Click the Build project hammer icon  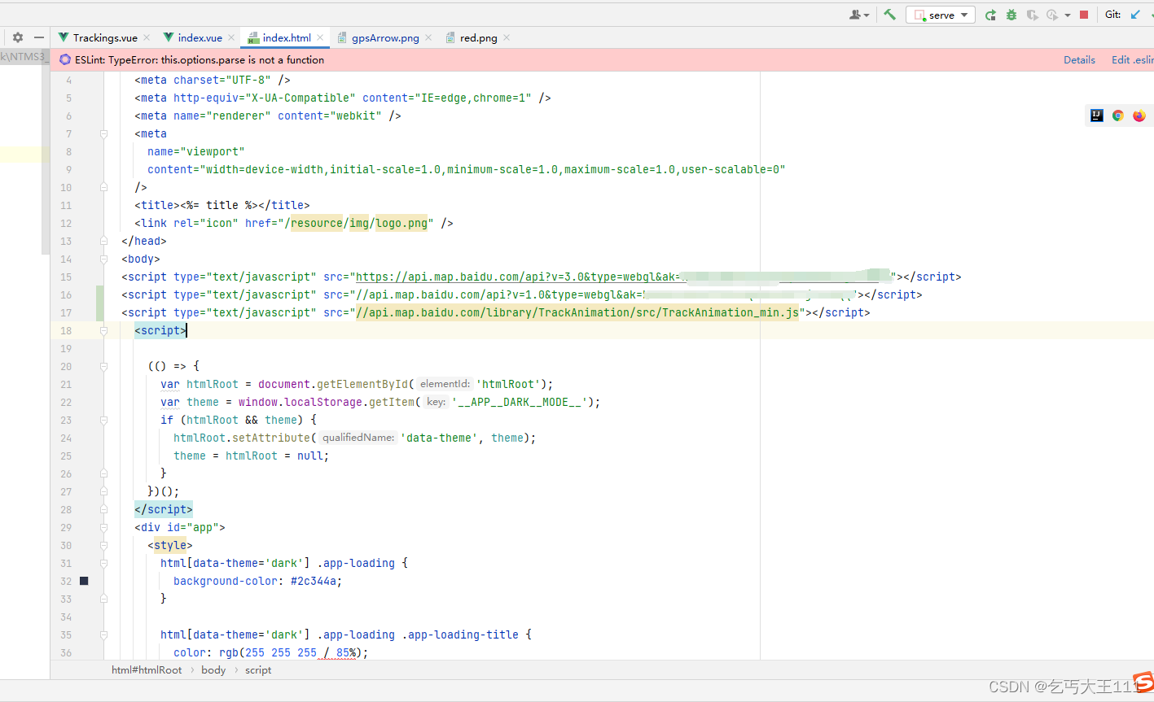click(889, 15)
